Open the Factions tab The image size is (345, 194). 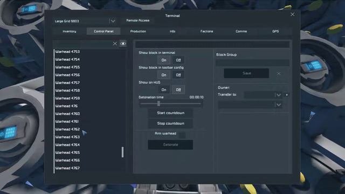click(x=206, y=31)
